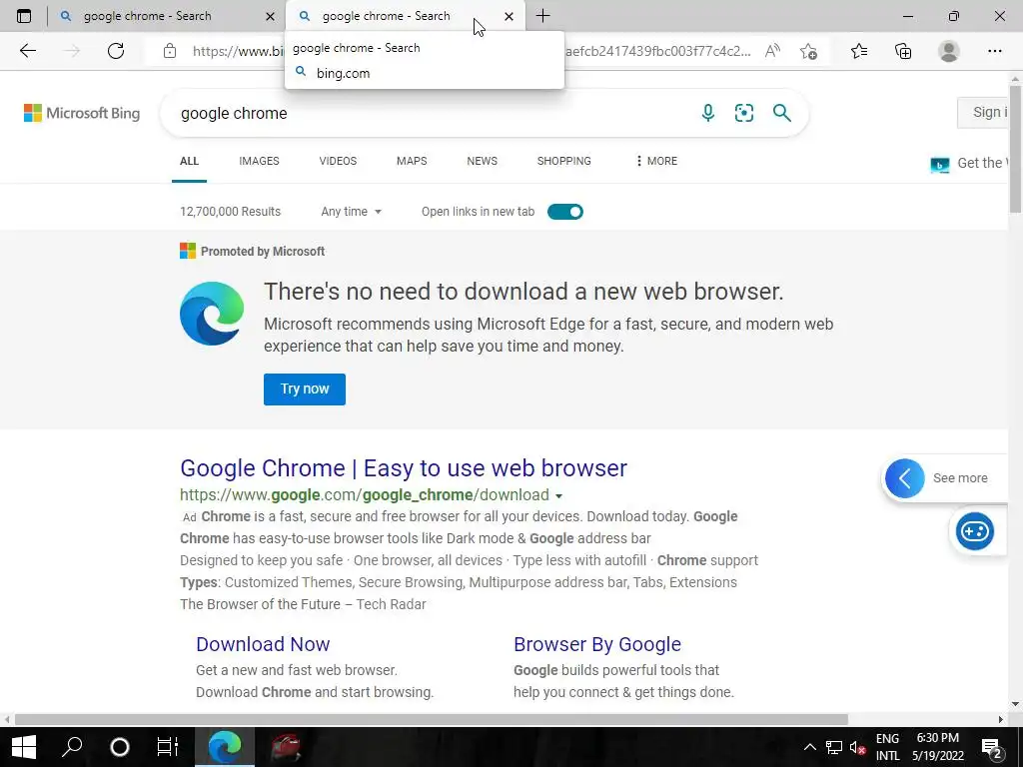1023x767 pixels.
Task: Open the notification center
Action: pos(992,747)
